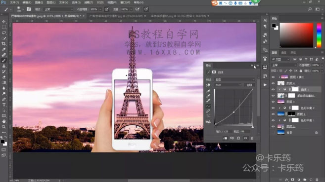Select the Pen tool

(x=4, y=99)
